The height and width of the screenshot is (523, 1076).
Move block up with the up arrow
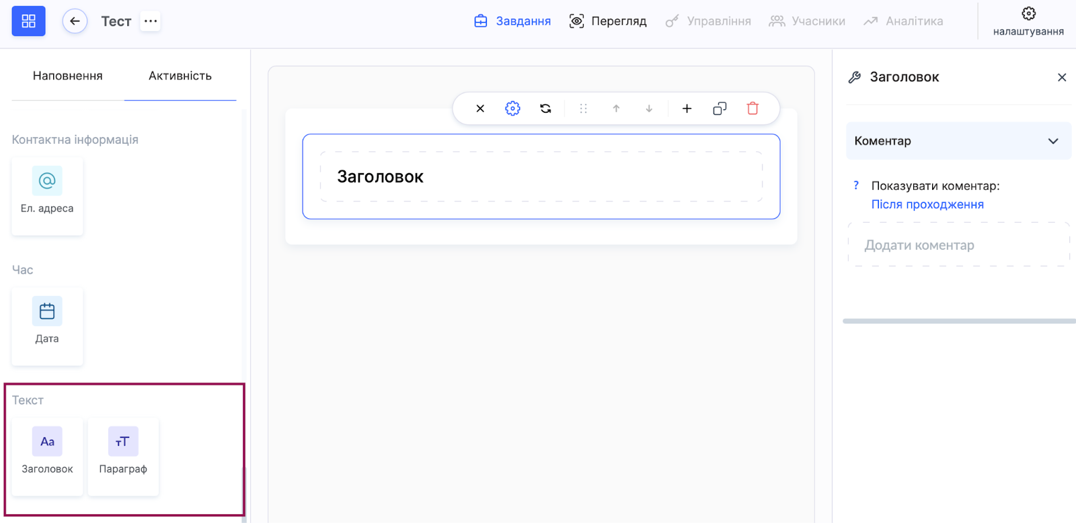tap(616, 109)
